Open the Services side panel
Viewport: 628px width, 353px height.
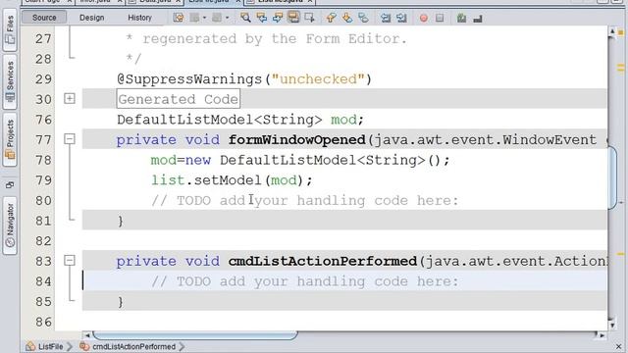[x=10, y=82]
